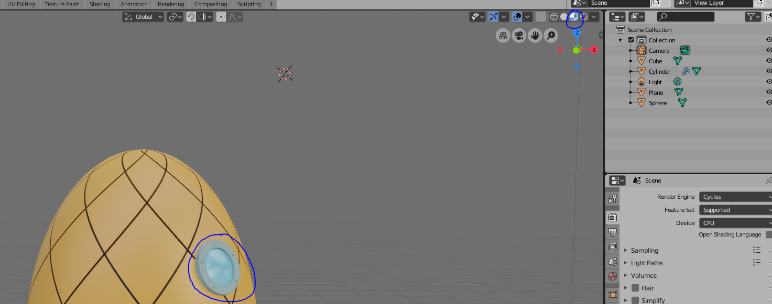Image resolution: width=772 pixels, height=304 pixels.
Task: Hide Camera with eye icon
Action: (769, 50)
